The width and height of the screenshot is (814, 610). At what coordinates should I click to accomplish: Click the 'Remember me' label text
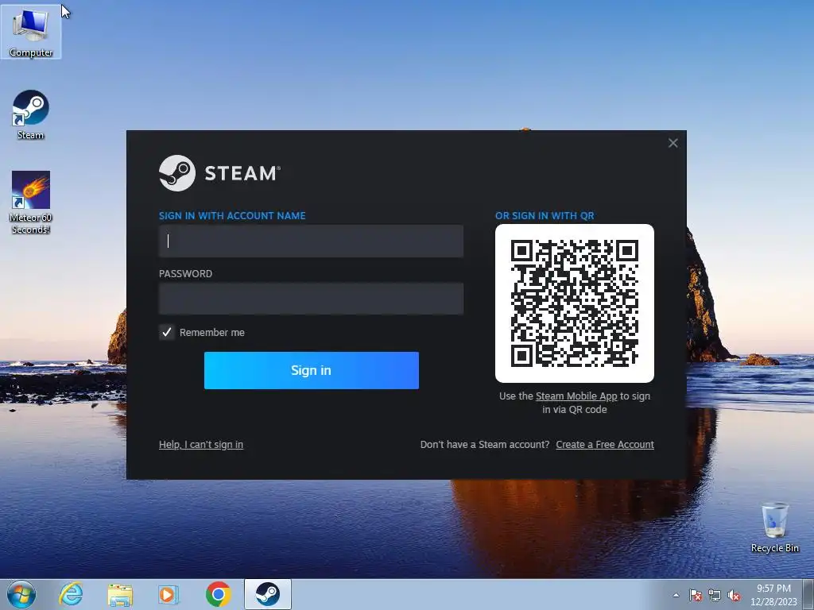(211, 333)
